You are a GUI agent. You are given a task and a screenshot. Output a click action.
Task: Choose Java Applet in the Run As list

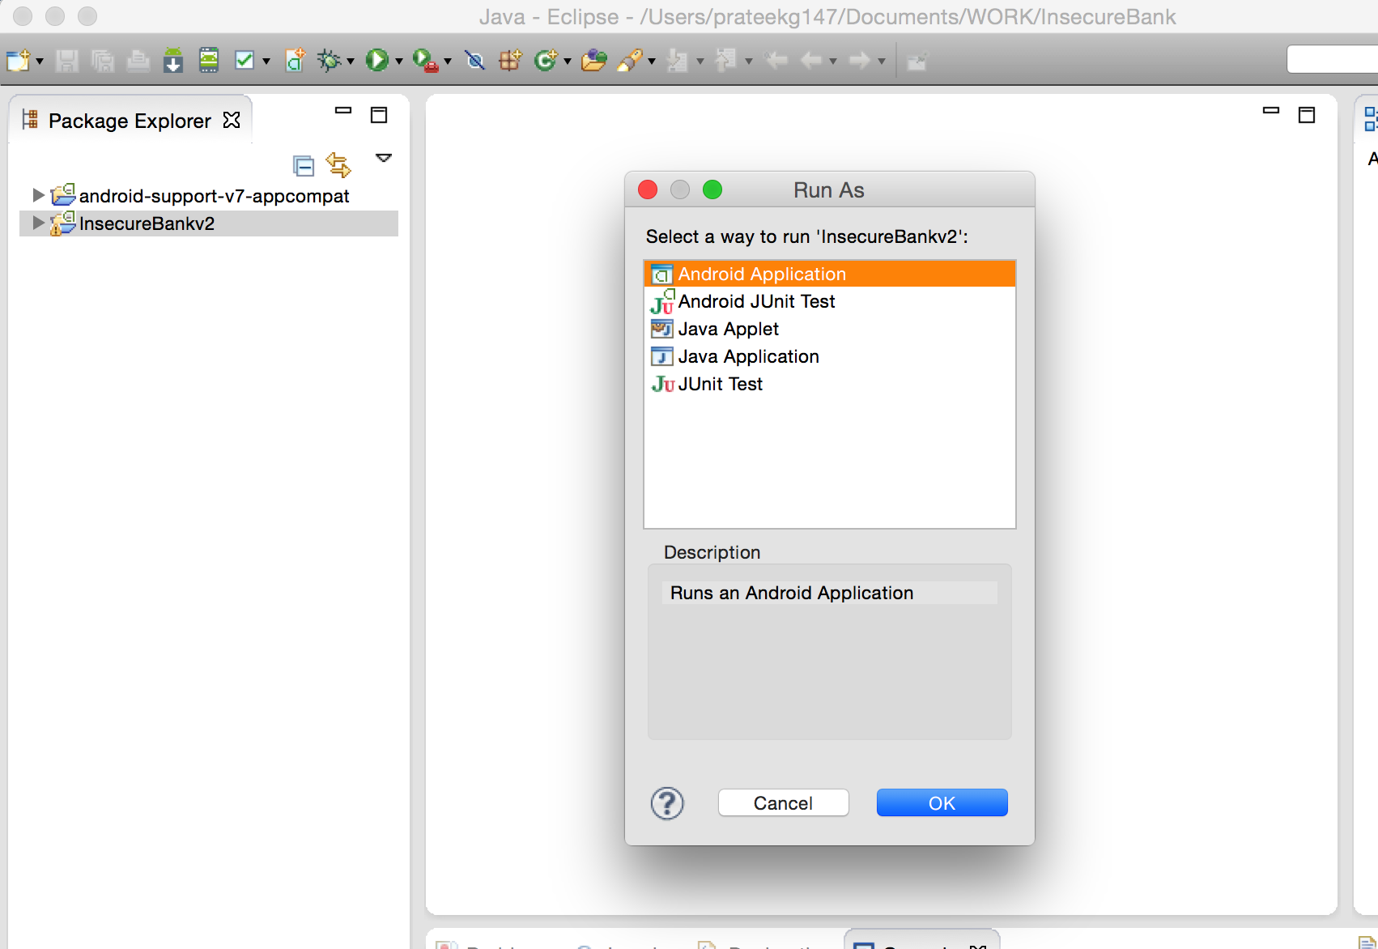pos(830,329)
